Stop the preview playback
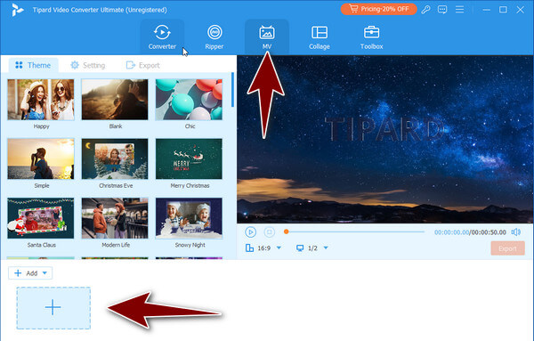The image size is (534, 341). click(269, 232)
